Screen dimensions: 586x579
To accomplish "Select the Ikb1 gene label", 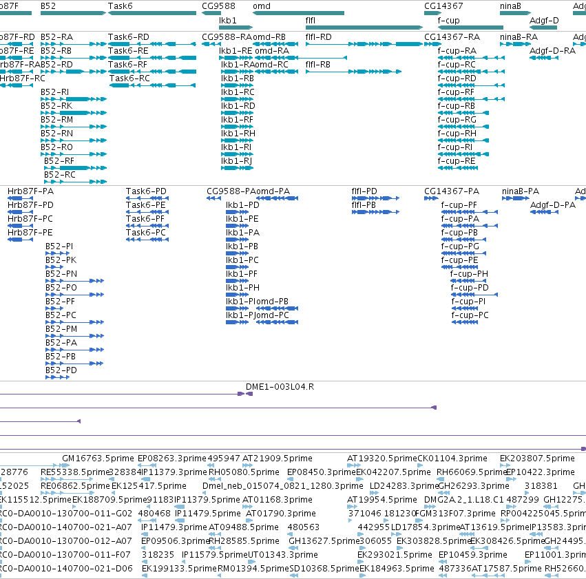I will tap(228, 20).
